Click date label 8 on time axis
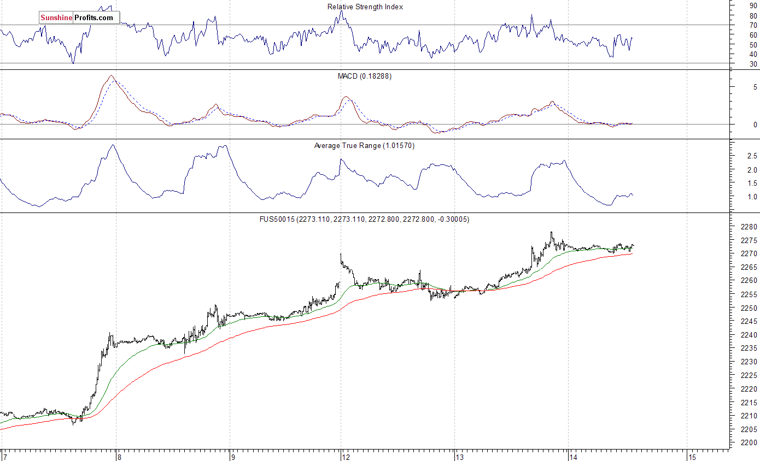The height and width of the screenshot is (461, 760). 118,457
